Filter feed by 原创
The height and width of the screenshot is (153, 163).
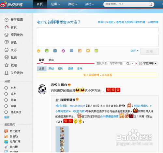click(51, 69)
